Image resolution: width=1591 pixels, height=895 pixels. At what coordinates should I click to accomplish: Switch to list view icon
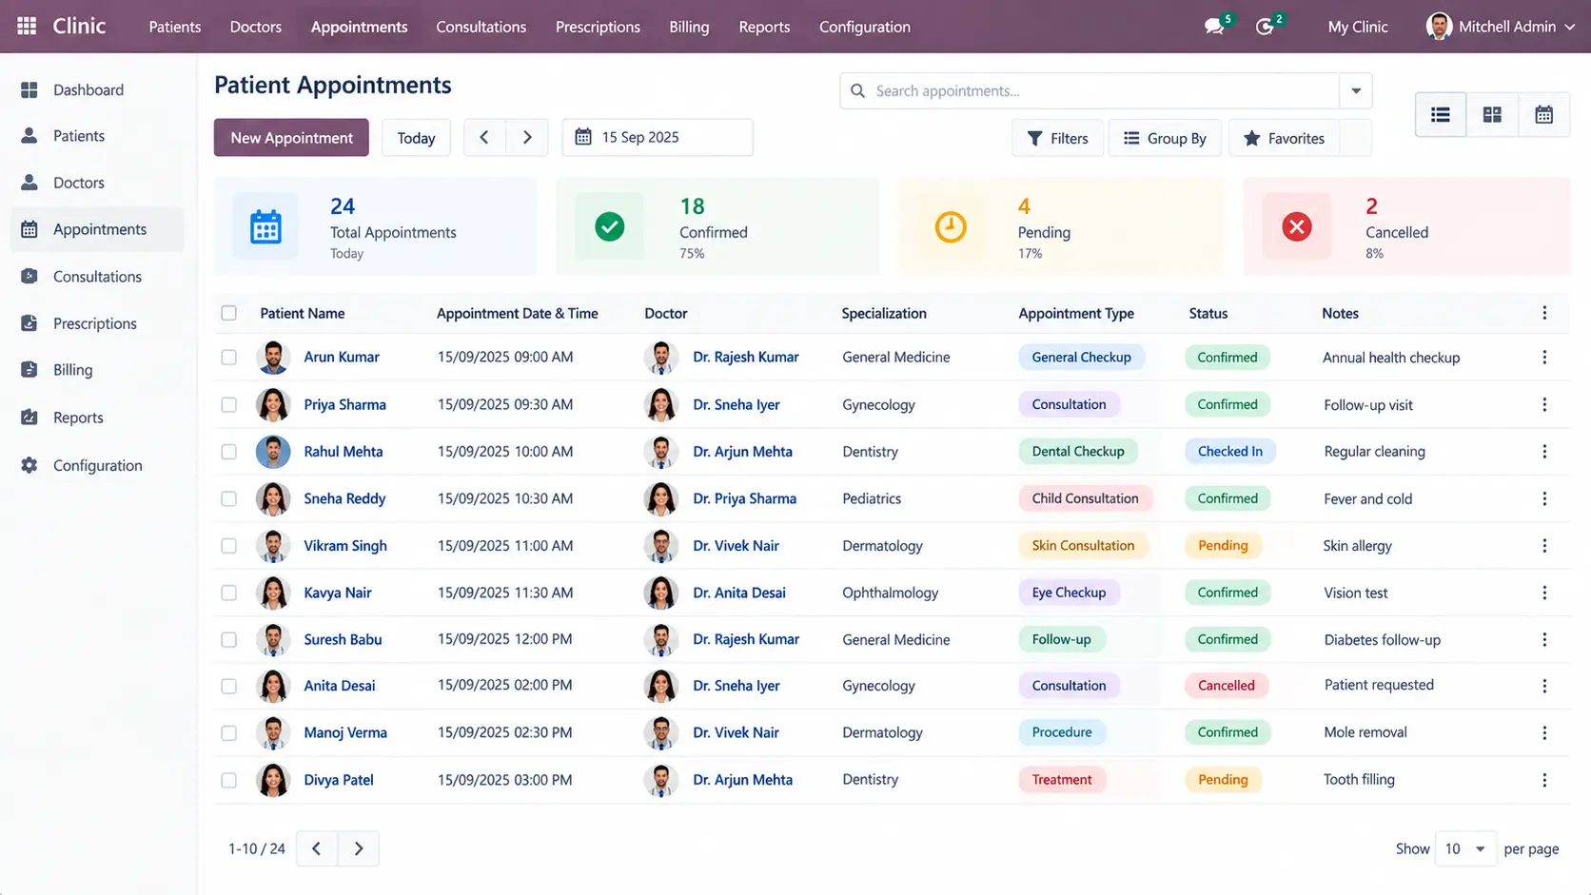pos(1441,115)
